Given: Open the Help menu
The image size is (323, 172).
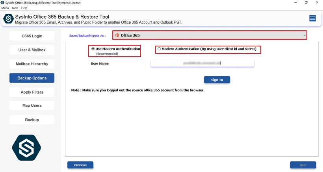Looking at the screenshot, I should (24, 8).
